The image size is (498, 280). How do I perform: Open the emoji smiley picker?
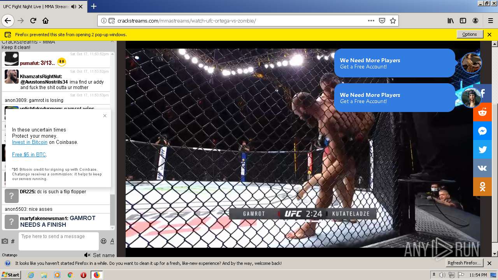tap(103, 241)
